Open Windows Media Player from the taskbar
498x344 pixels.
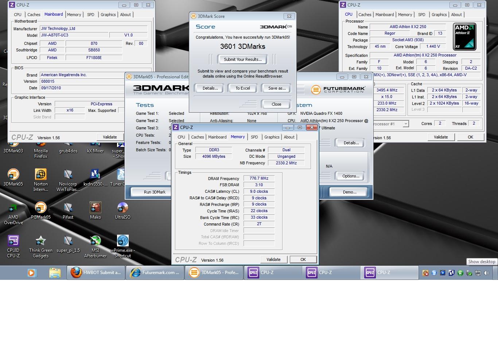pyautogui.click(x=31, y=273)
